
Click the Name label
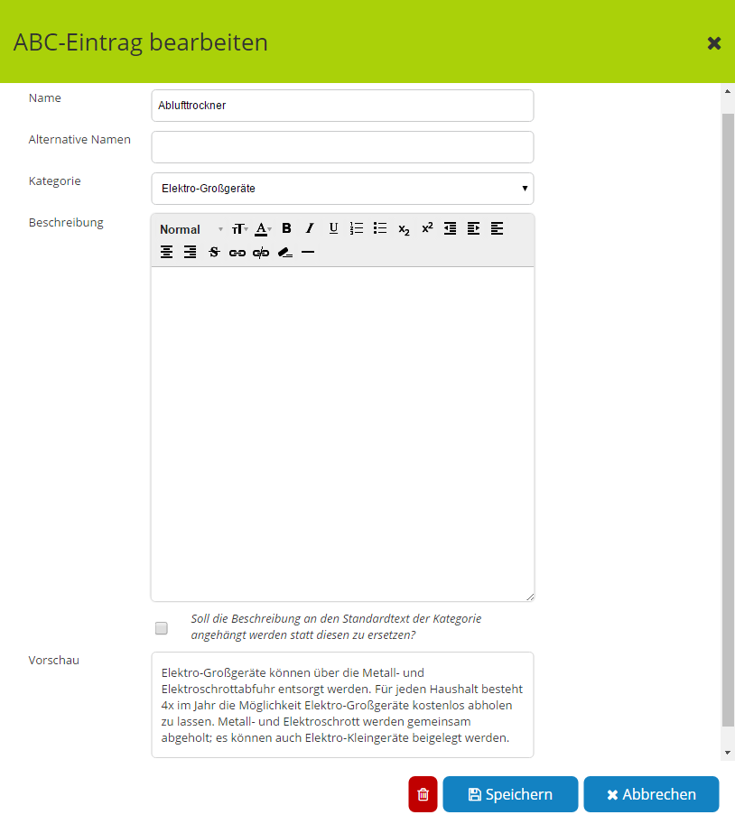[x=44, y=98]
